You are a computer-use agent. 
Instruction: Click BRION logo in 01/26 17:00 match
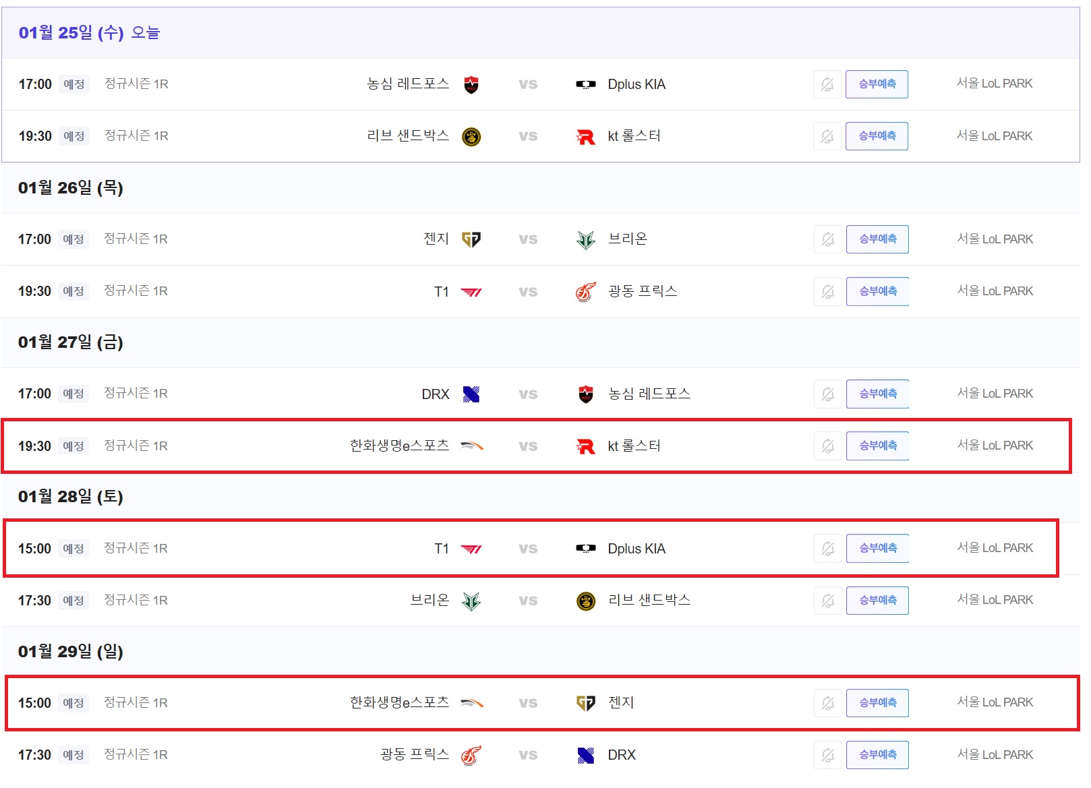tap(585, 239)
